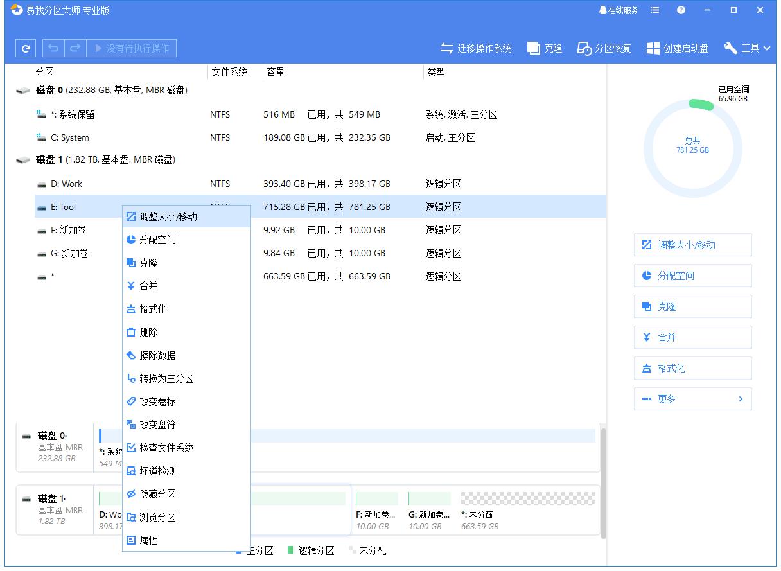Open 属性 at bottom of context menu
Viewport: 781px width, 571px height.
click(151, 540)
